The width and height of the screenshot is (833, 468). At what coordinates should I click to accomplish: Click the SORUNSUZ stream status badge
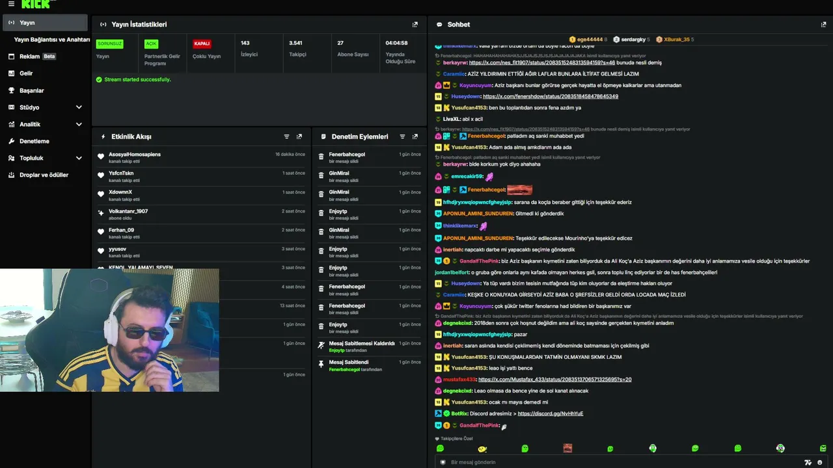tap(109, 44)
